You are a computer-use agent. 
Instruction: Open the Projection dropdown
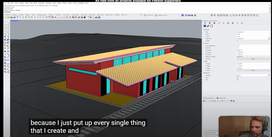(269, 39)
